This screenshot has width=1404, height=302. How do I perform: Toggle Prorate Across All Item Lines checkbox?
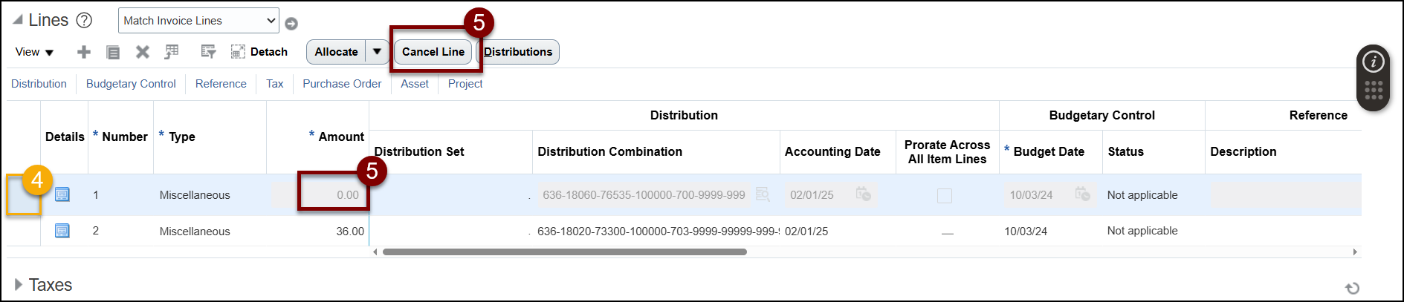pyautogui.click(x=945, y=195)
